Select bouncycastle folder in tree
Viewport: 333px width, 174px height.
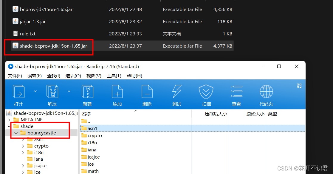[38, 133]
